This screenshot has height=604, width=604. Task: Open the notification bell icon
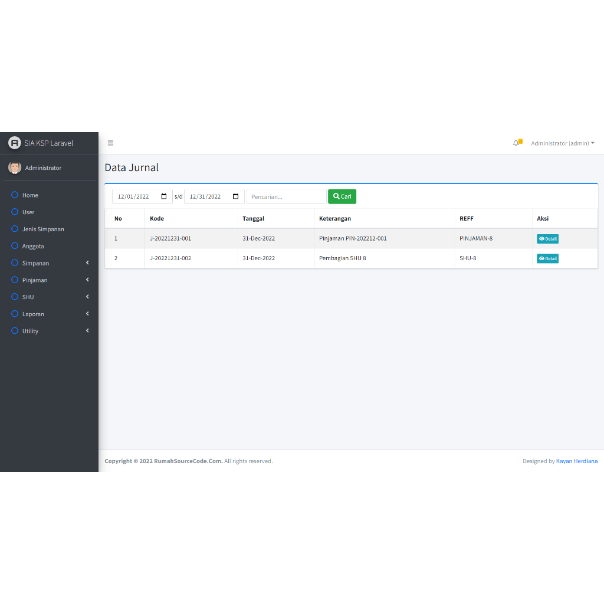(x=516, y=143)
